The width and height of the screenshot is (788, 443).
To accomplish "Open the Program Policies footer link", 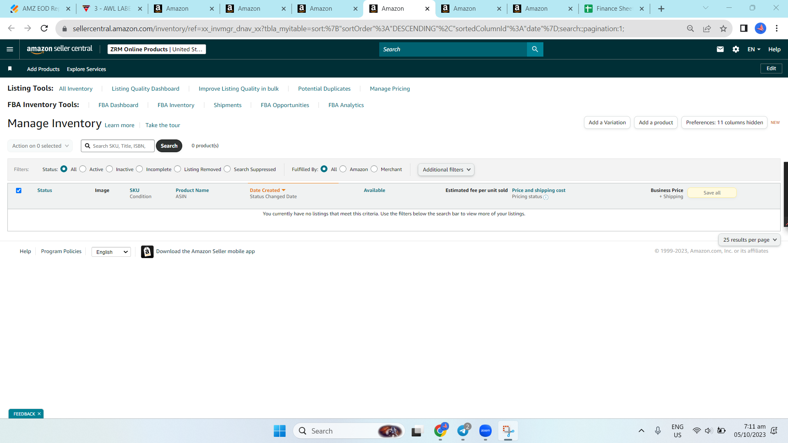I will click(x=61, y=251).
